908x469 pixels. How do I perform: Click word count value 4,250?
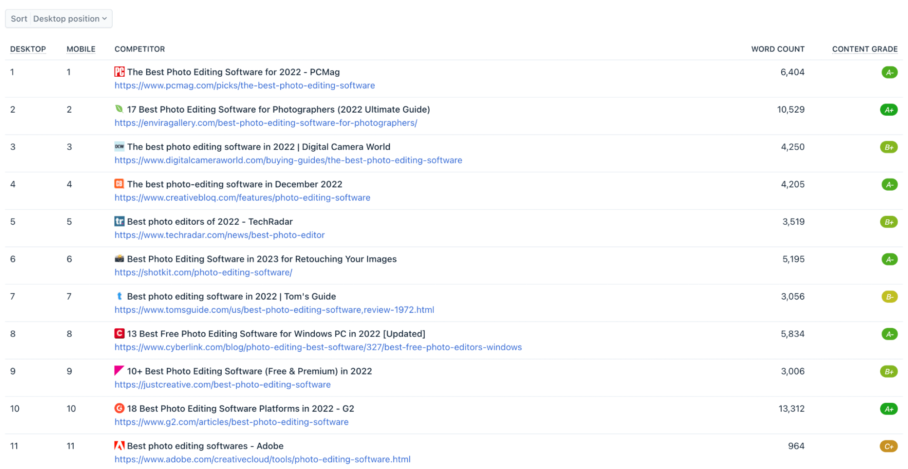click(793, 147)
